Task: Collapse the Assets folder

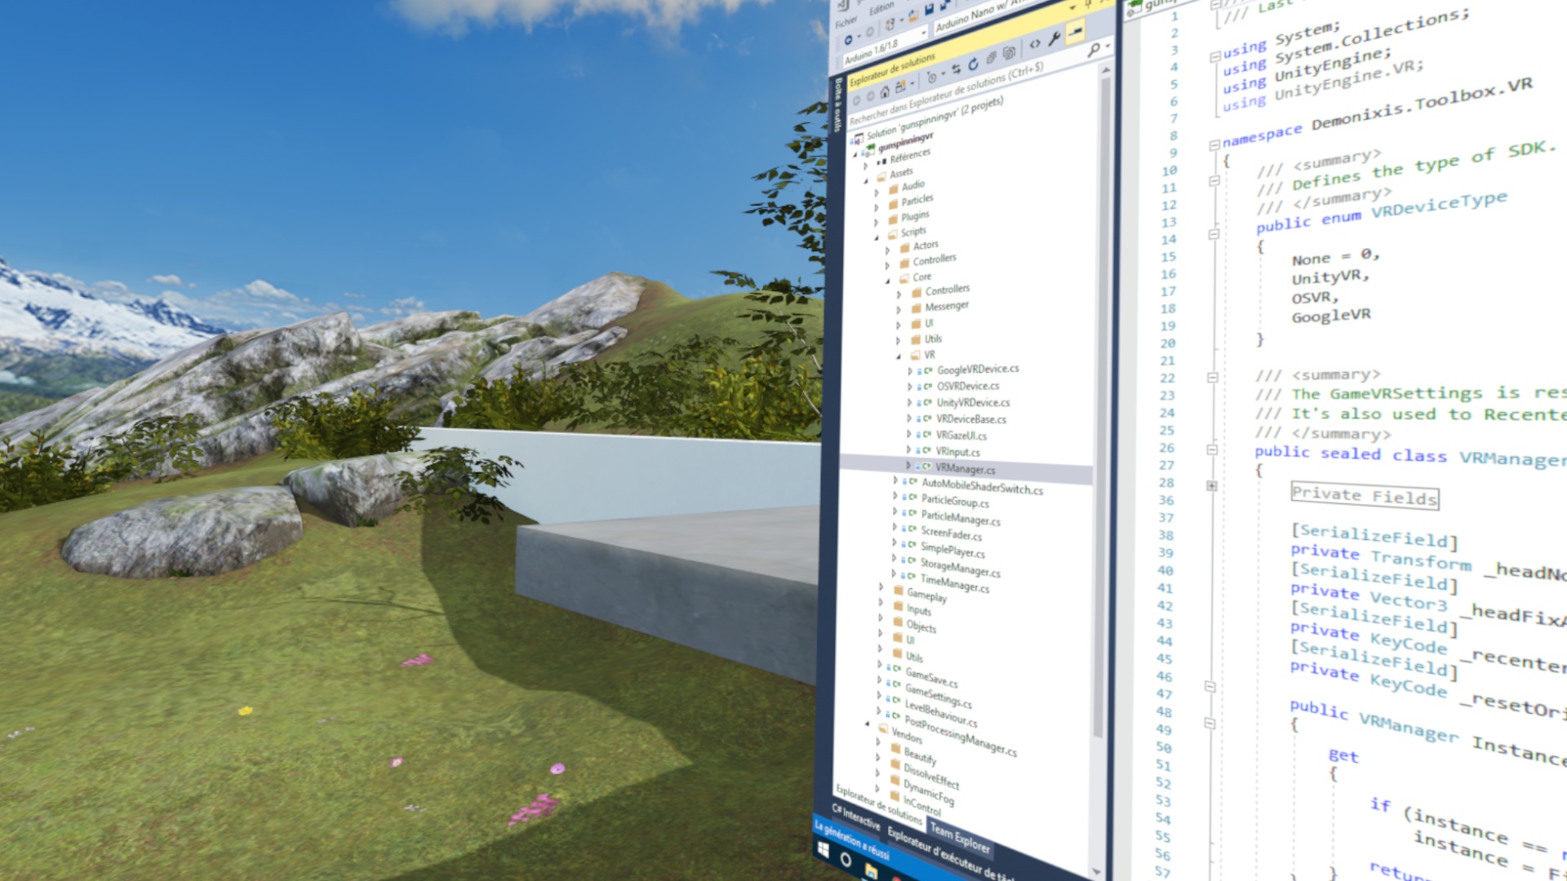Action: click(867, 181)
